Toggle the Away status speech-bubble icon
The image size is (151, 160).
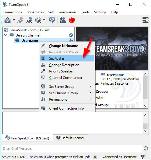point(52,20)
